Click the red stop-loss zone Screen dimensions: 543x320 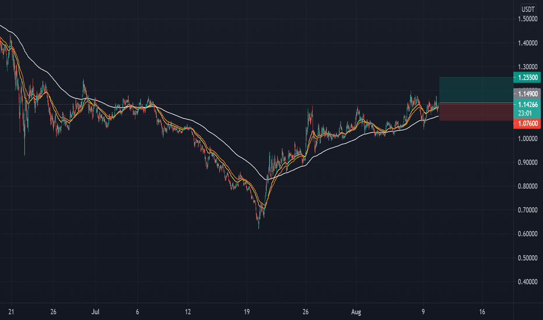pos(476,112)
